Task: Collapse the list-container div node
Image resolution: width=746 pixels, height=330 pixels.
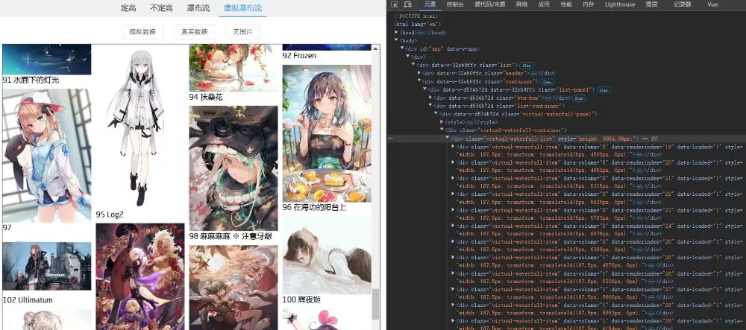Action: click(x=430, y=106)
